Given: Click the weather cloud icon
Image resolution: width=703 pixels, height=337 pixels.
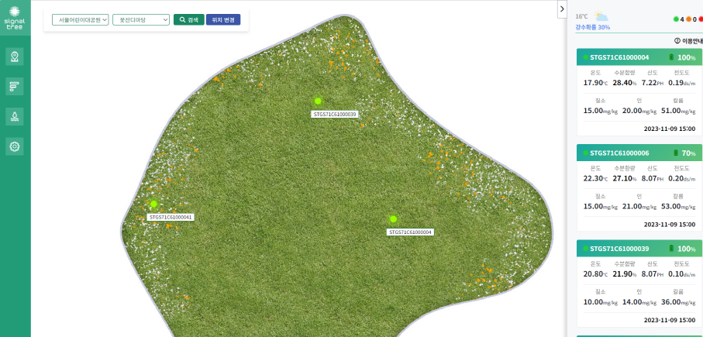Looking at the screenshot, I should pos(602,16).
